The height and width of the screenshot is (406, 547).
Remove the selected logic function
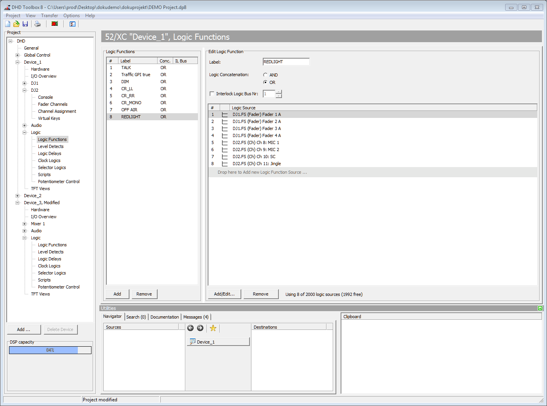tap(144, 294)
